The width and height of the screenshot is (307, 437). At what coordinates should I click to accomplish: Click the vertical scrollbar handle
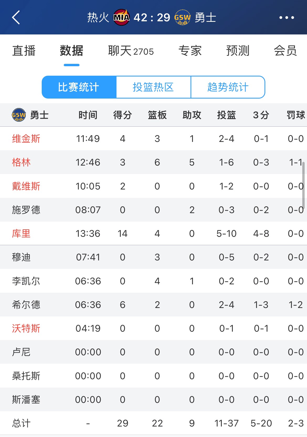coord(303,185)
